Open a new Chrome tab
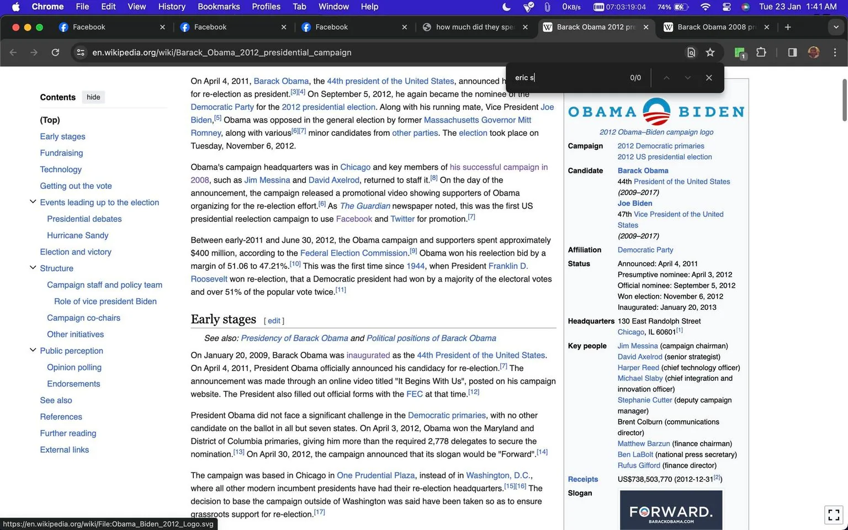This screenshot has width=848, height=530. [x=788, y=27]
